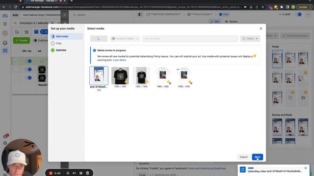This screenshot has height=176, width=314.
Task: Open the account overview gauge icon
Action: tap(5, 43)
